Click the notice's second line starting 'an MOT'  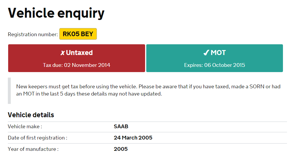pos(88,94)
